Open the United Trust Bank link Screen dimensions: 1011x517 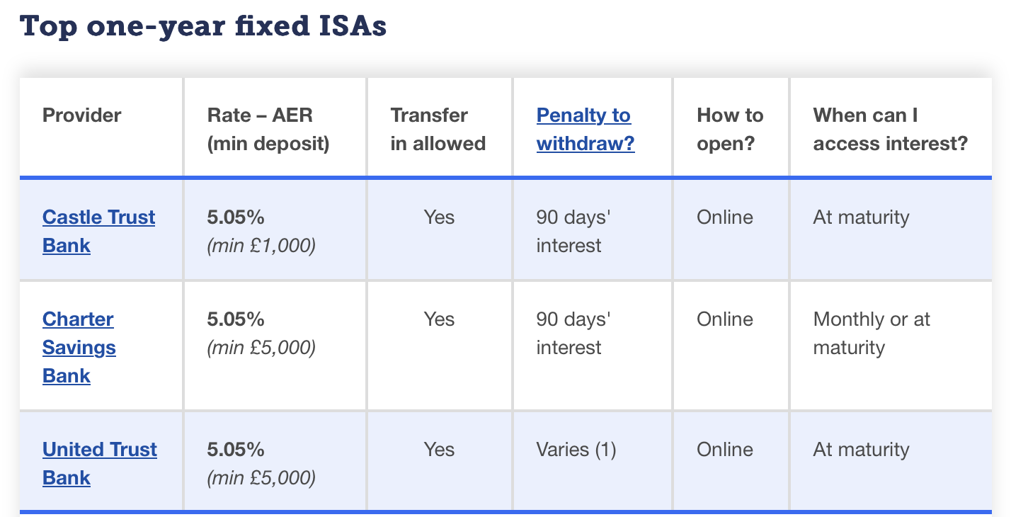click(100, 463)
